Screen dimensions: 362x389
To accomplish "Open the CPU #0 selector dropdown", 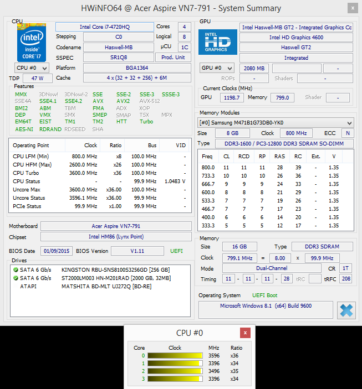I will (x=32, y=68).
